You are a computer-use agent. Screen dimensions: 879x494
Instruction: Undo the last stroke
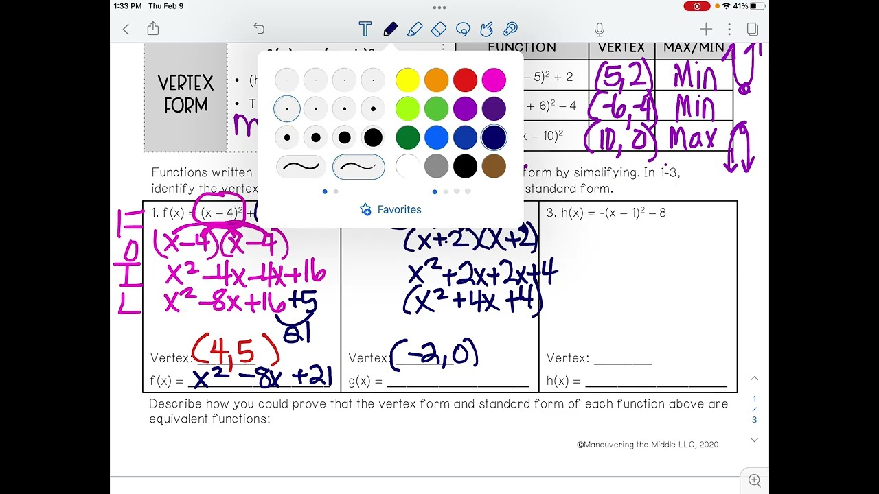click(x=259, y=29)
